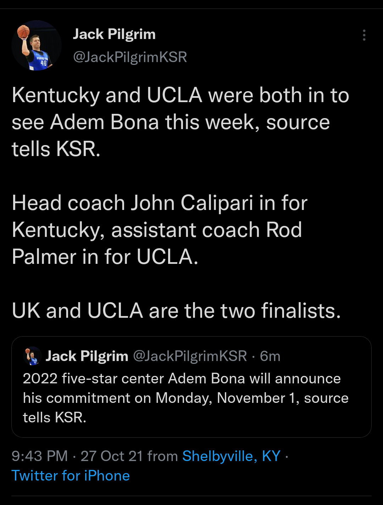This screenshot has width=383, height=505.
Task: Click the small avatar in the quoted tweet
Action: point(32,356)
